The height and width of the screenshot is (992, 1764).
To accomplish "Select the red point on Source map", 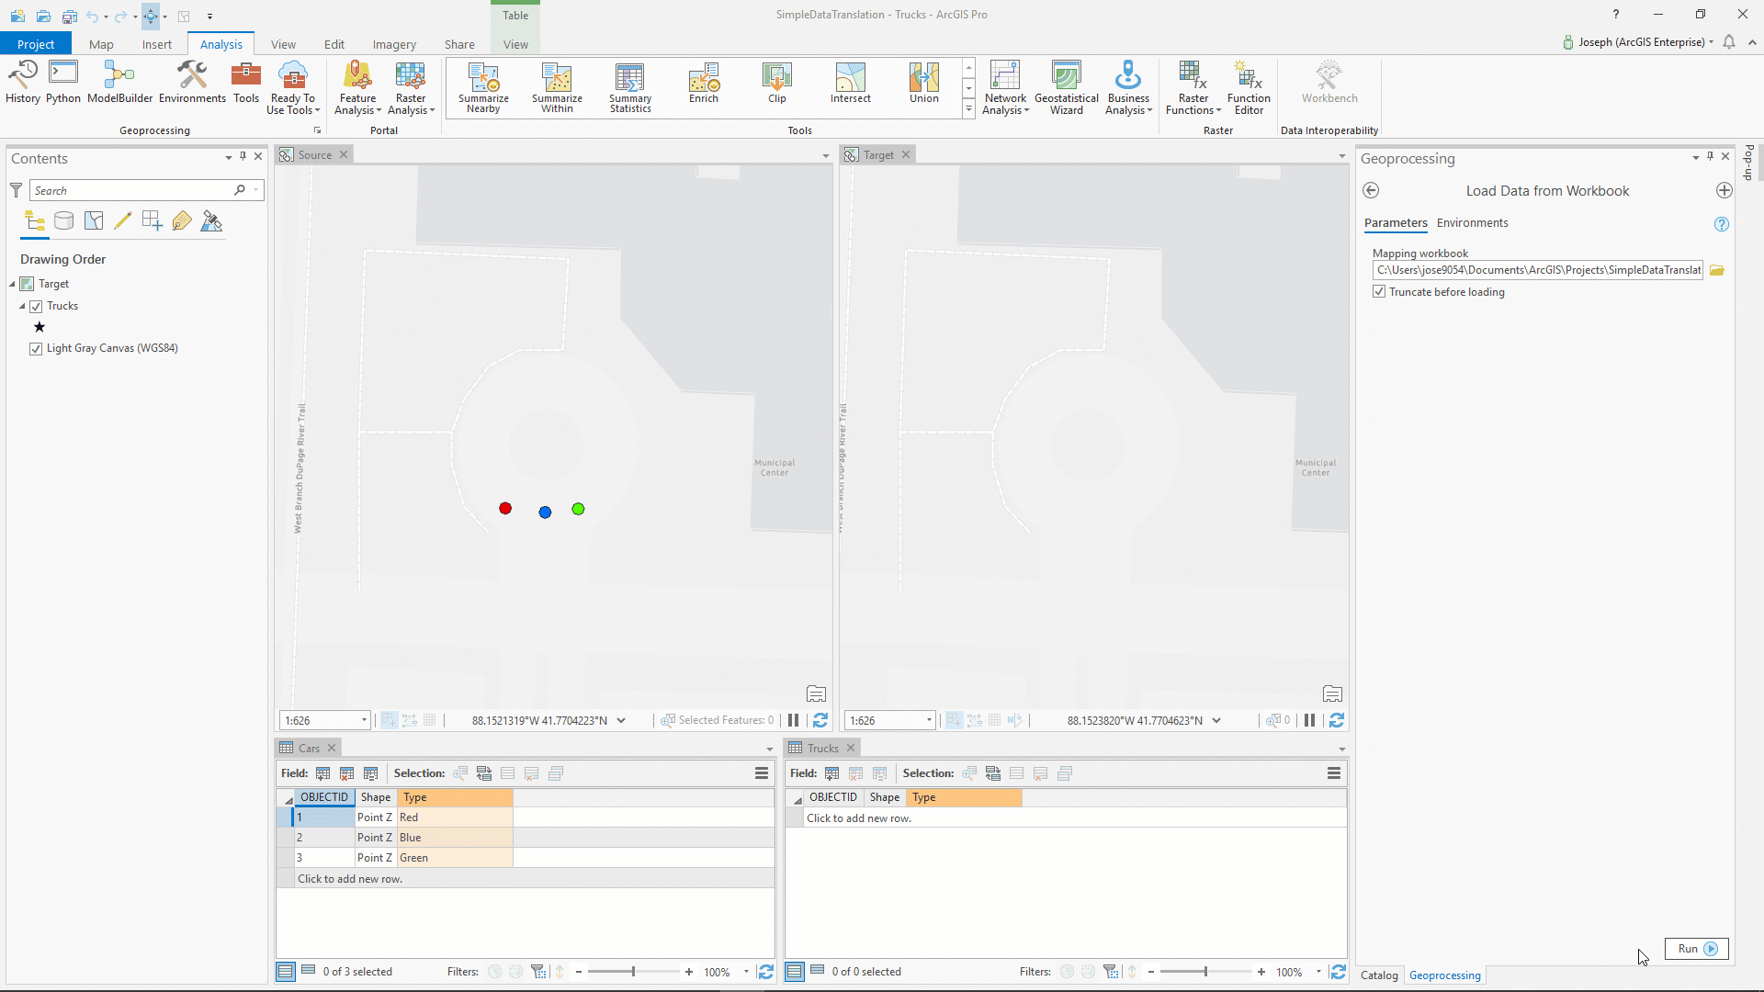I will coord(505,509).
